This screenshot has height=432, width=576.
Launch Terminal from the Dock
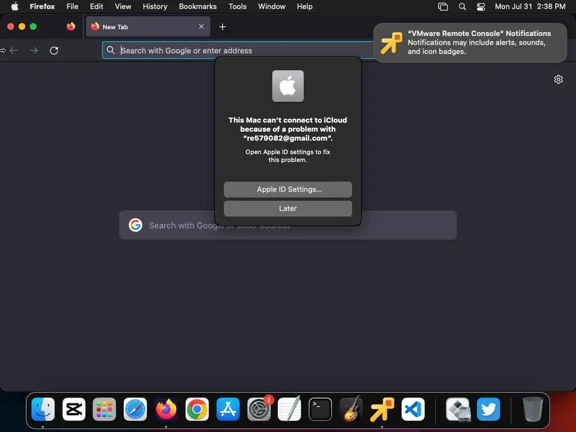coord(320,409)
